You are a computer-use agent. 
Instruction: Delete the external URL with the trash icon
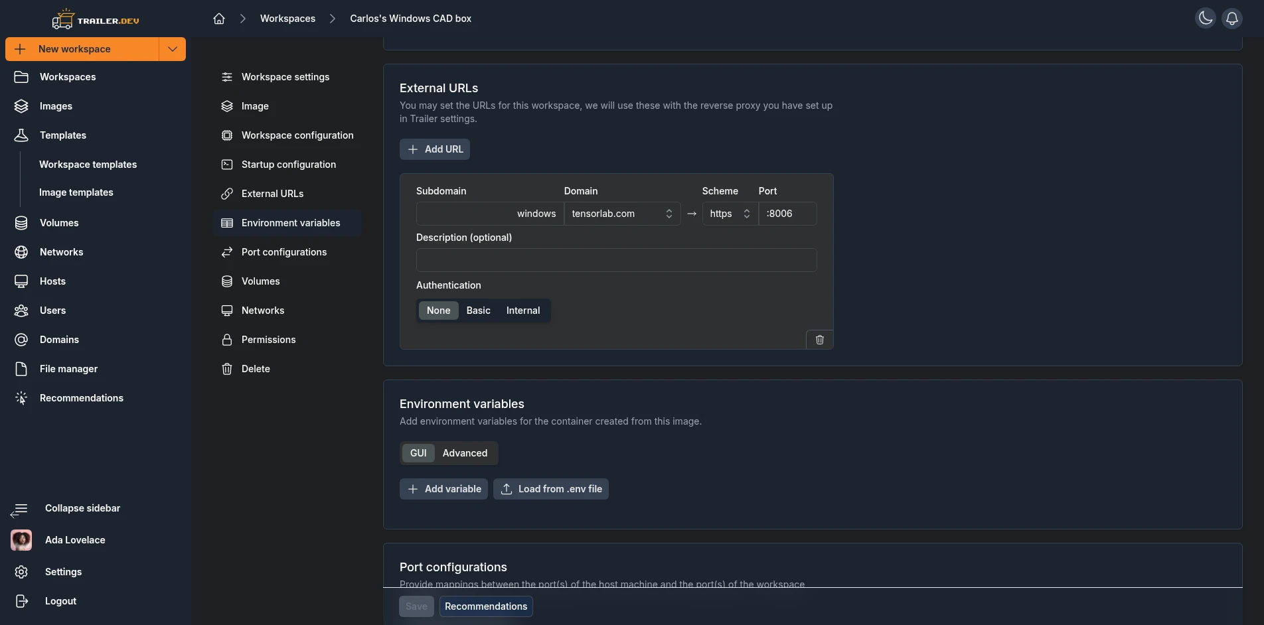click(x=820, y=340)
